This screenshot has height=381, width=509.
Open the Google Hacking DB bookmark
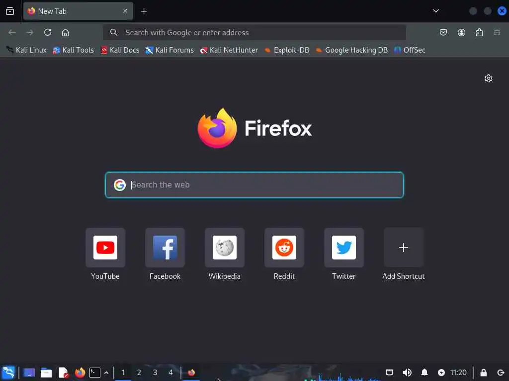(351, 50)
